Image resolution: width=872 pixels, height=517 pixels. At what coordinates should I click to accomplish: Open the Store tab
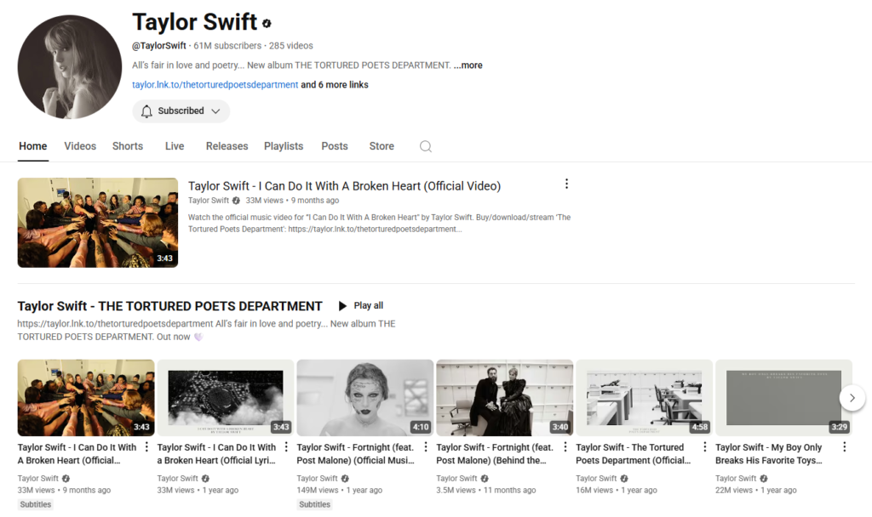pyautogui.click(x=381, y=146)
